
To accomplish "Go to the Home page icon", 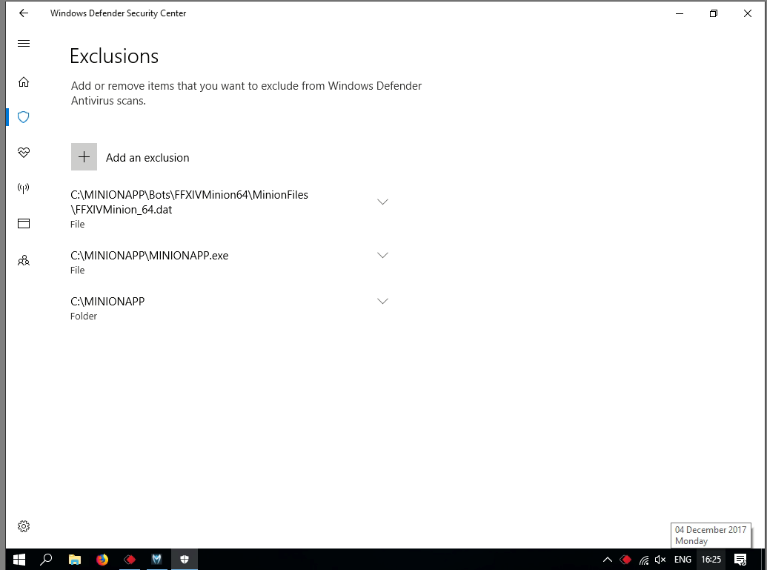I will pos(24,82).
